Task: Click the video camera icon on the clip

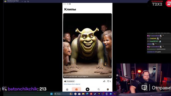Action: [x=110, y=77]
